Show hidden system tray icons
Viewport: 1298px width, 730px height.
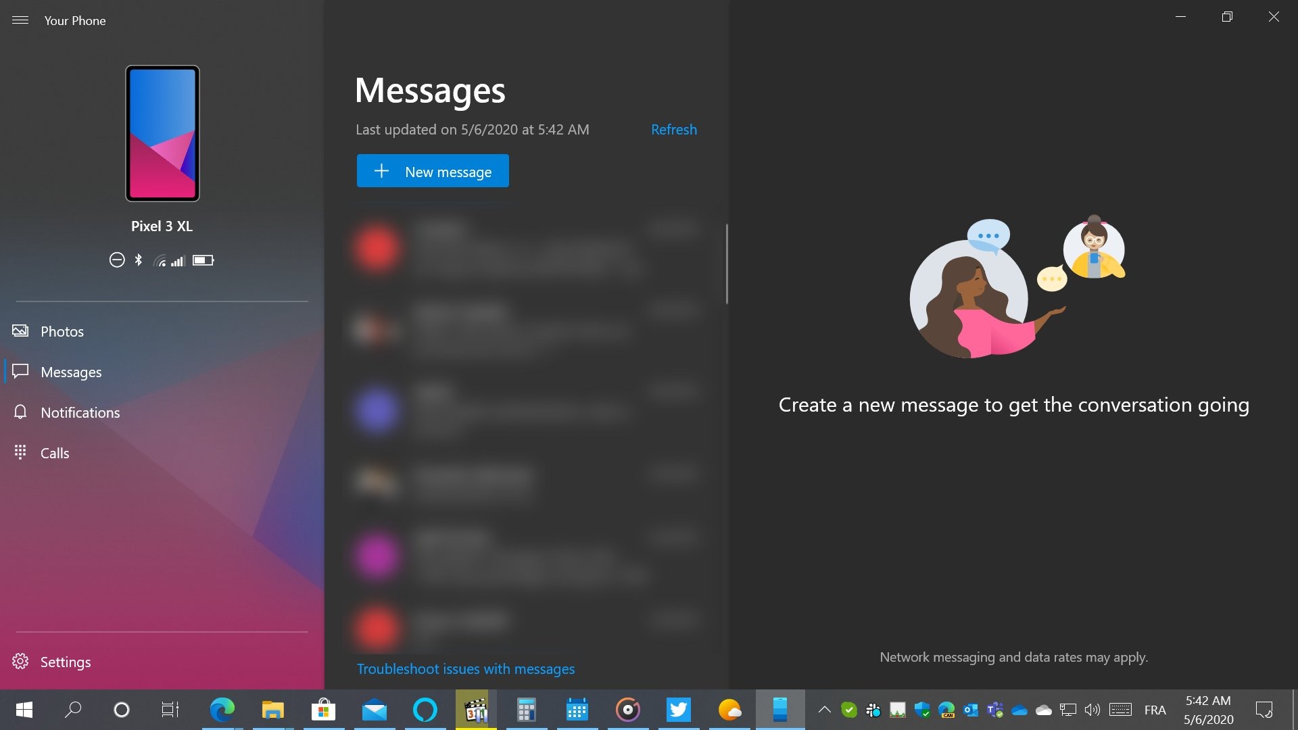click(x=824, y=710)
